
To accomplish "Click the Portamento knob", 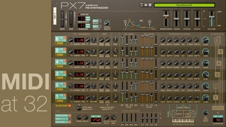I will click(x=107, y=23).
